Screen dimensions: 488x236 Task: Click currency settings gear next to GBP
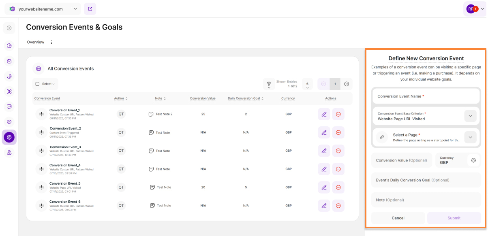473,160
